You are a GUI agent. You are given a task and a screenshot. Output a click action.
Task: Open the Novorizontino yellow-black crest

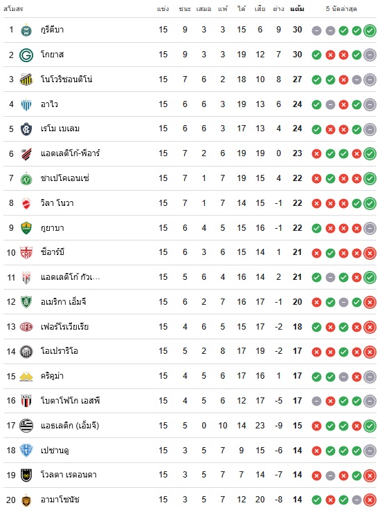pyautogui.click(x=26, y=79)
